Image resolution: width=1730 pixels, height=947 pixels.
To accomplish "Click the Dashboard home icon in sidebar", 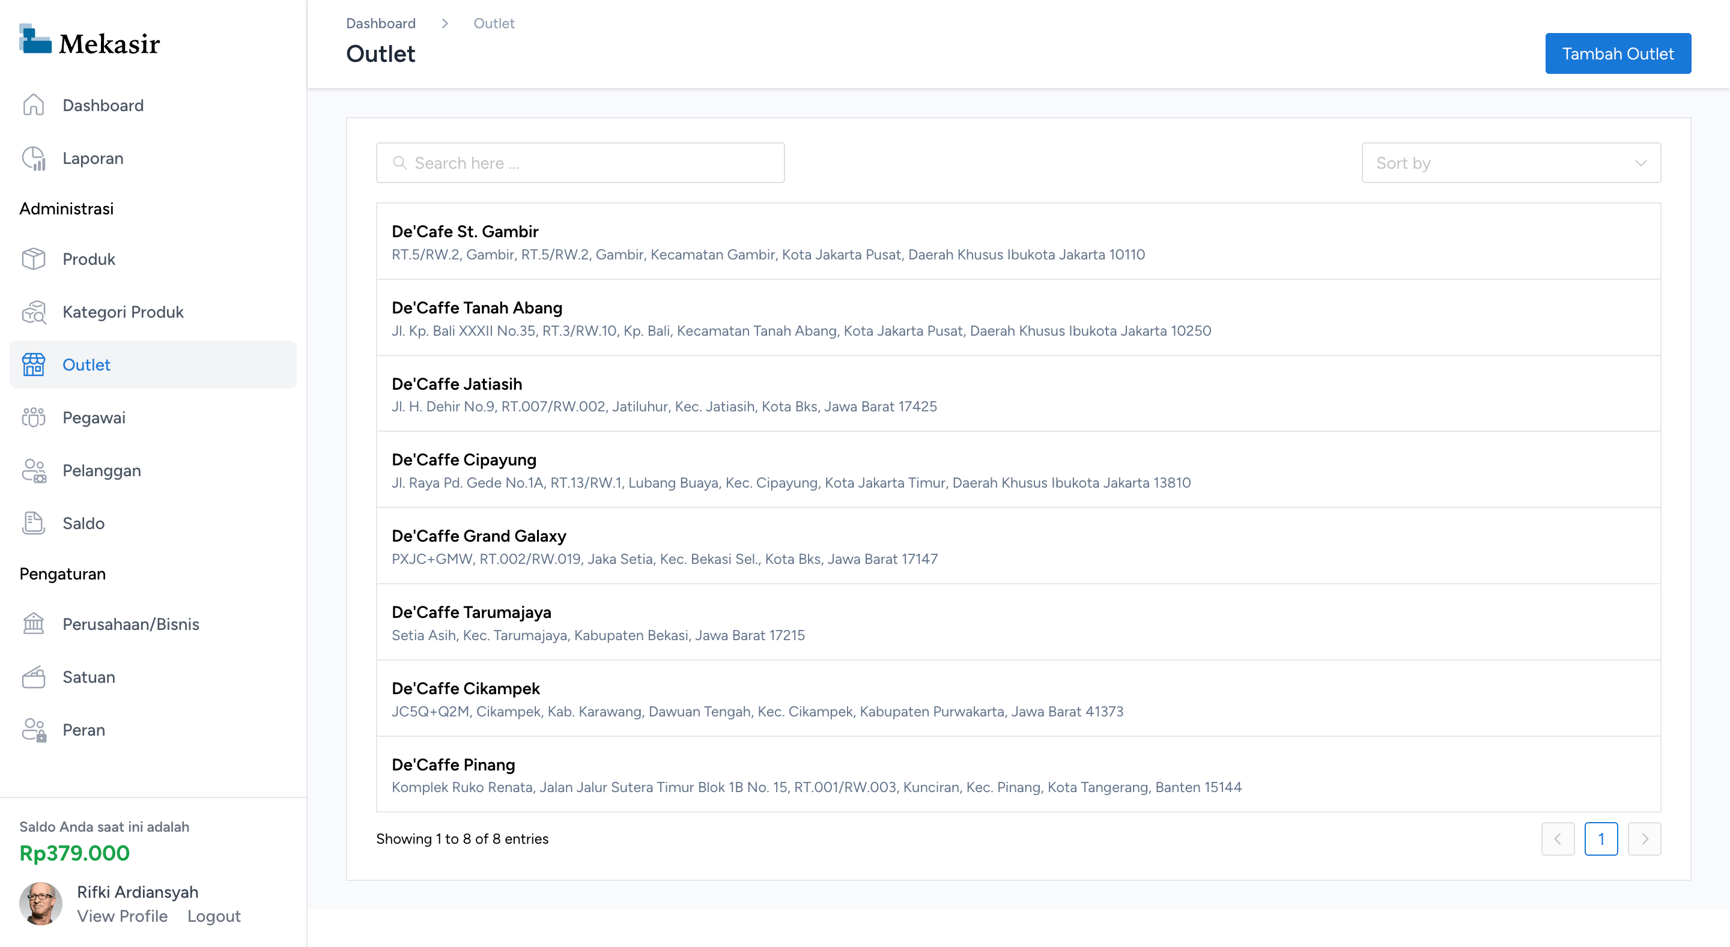I will pyautogui.click(x=33, y=105).
